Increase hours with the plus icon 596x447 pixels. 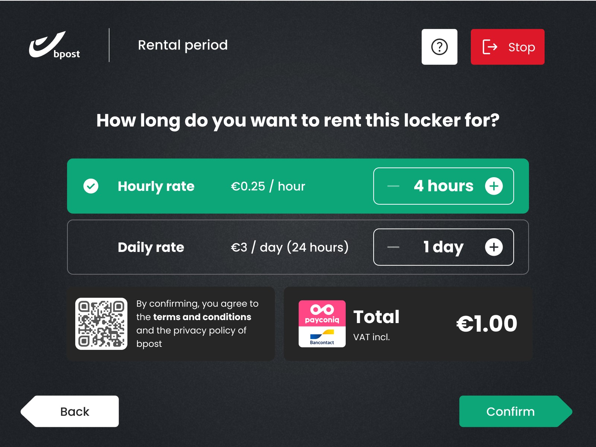[x=494, y=186]
